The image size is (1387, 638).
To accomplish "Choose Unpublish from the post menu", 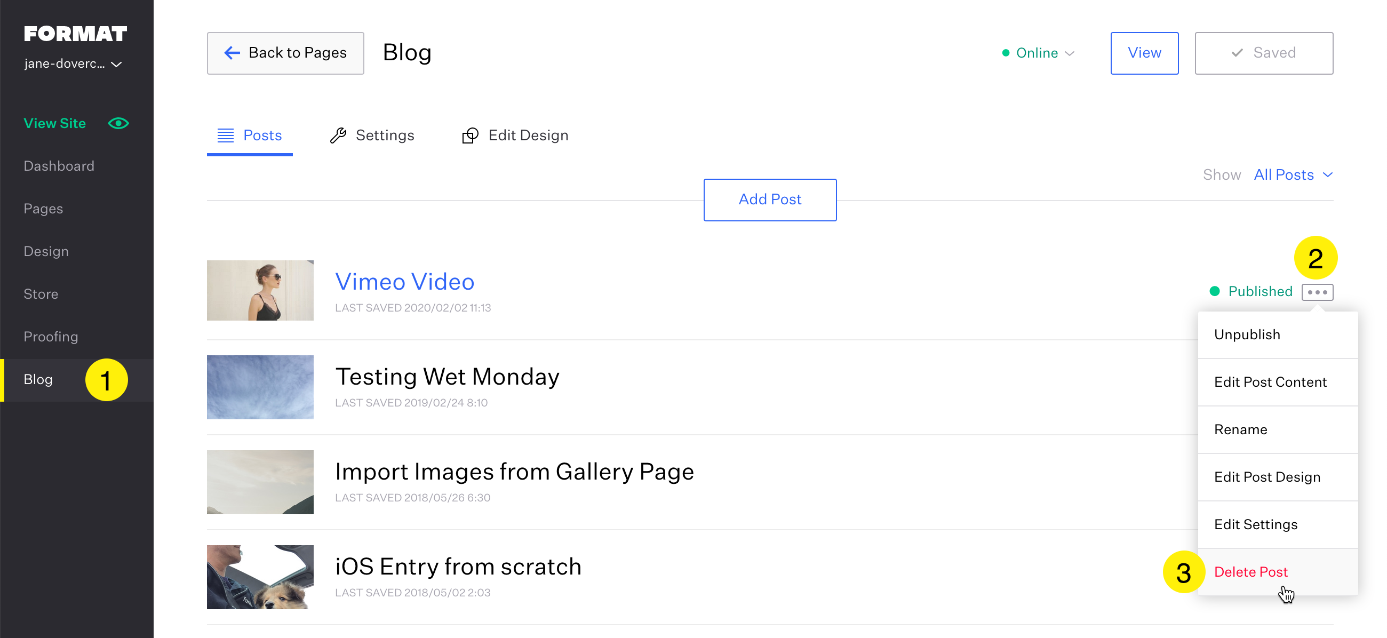I will (x=1247, y=335).
